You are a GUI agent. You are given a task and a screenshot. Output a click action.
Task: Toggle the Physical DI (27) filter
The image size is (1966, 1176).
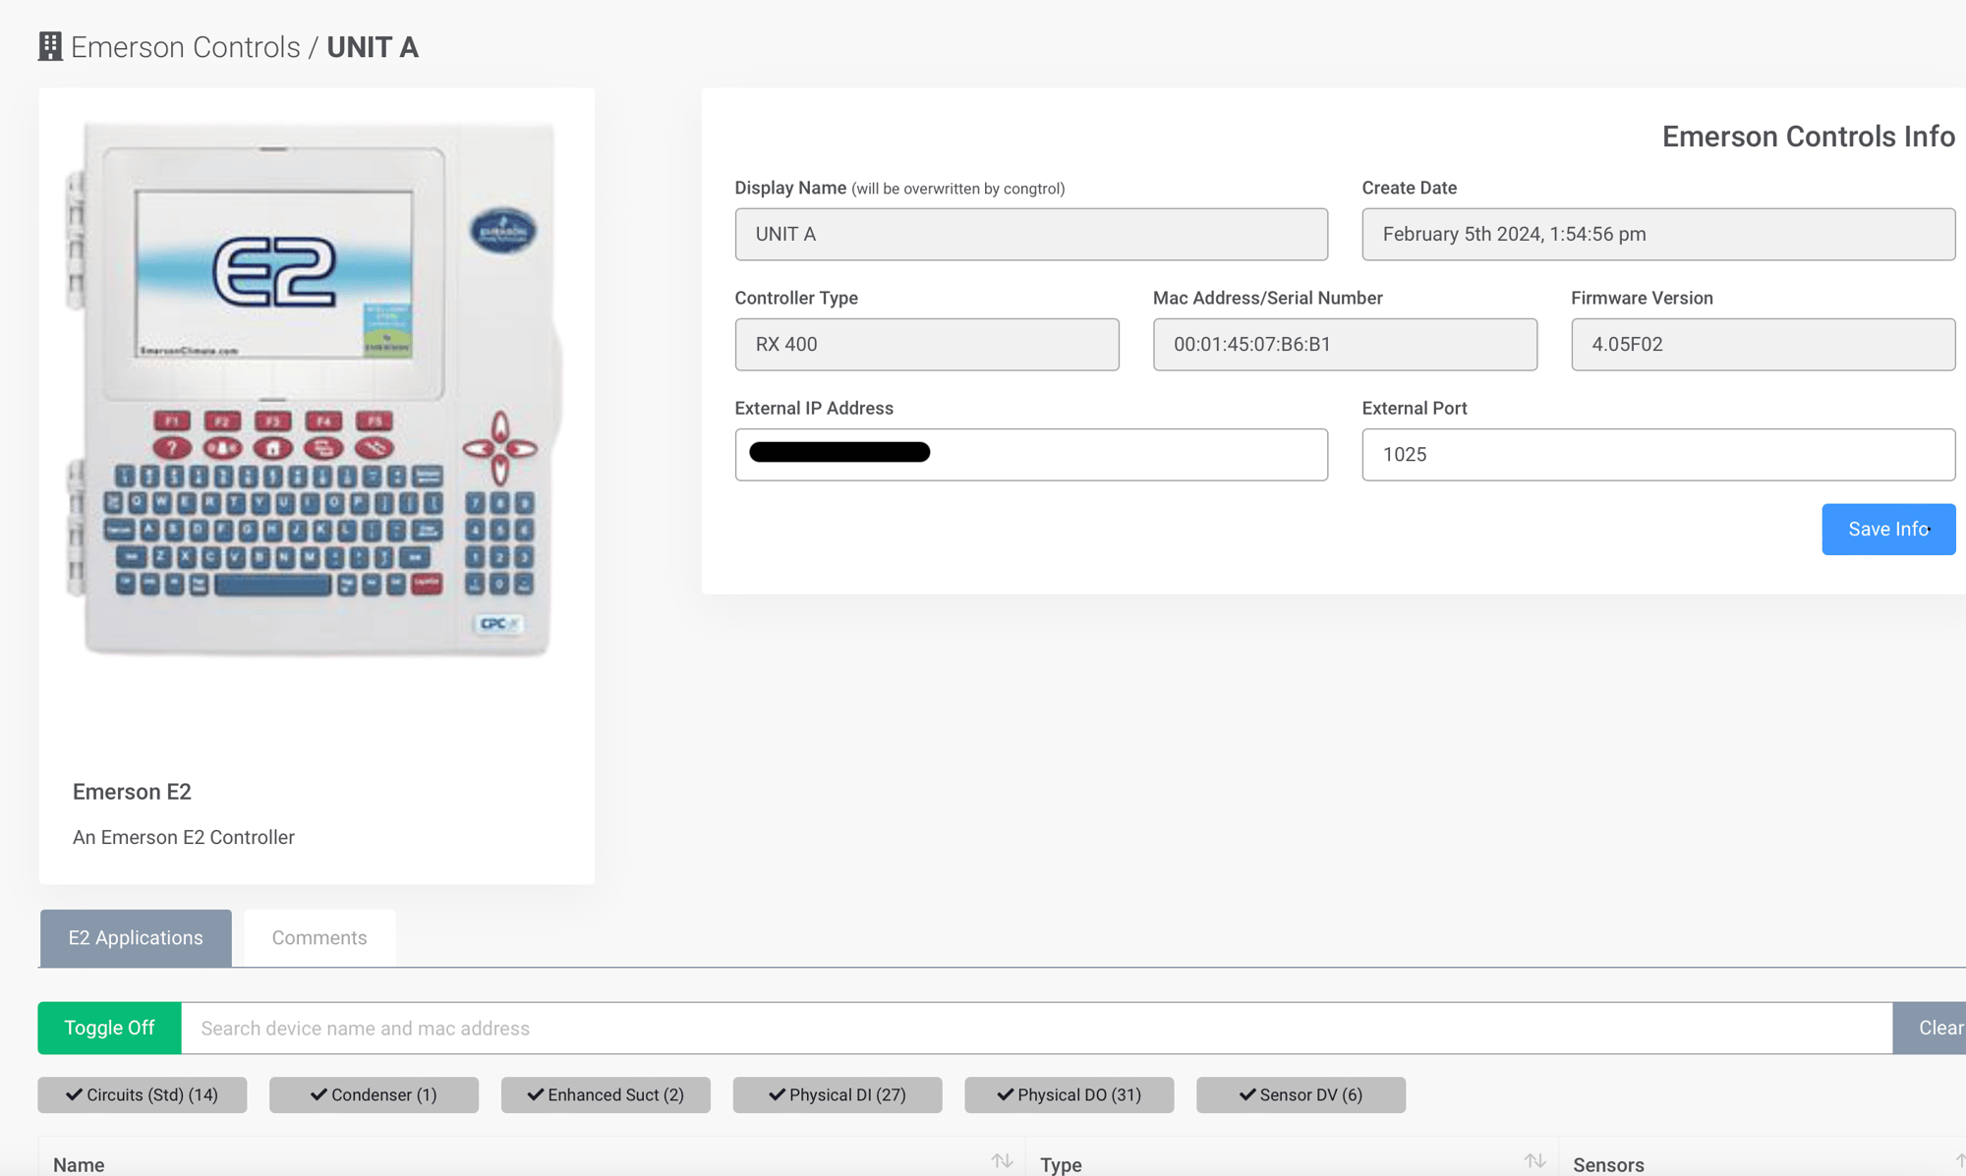click(838, 1094)
